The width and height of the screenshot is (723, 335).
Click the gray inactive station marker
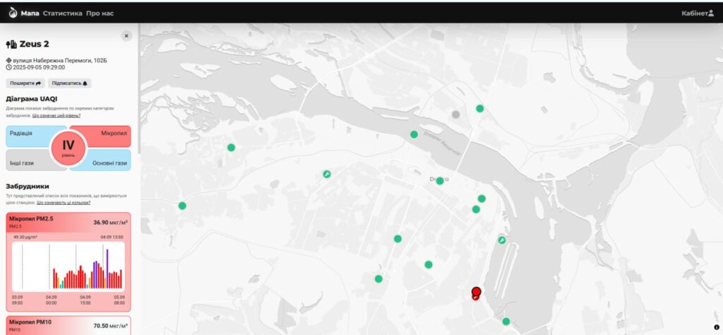pyautogui.click(x=456, y=114)
